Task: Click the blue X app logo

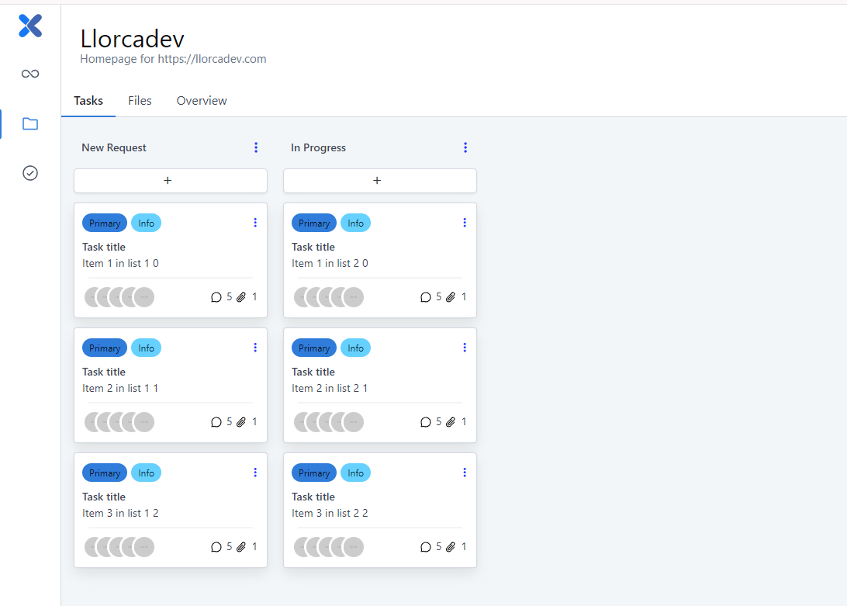Action: pos(30,26)
